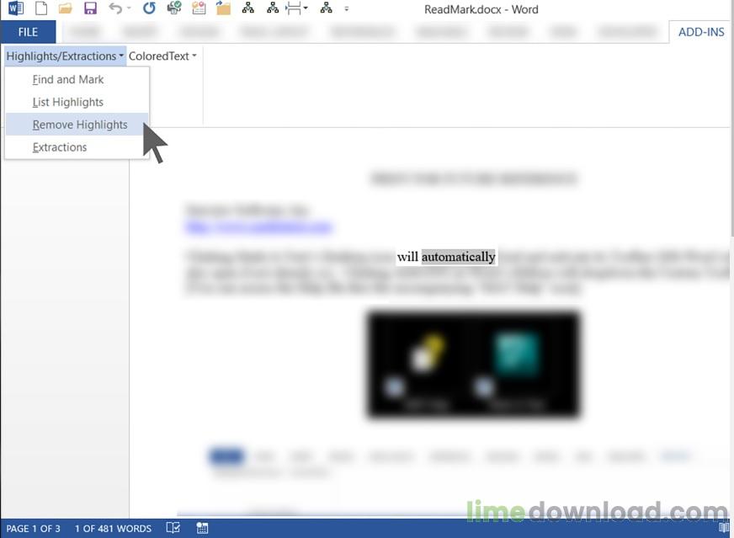The image size is (734, 538).
Task: Switch to Read Mode view icon
Action: tap(724, 528)
